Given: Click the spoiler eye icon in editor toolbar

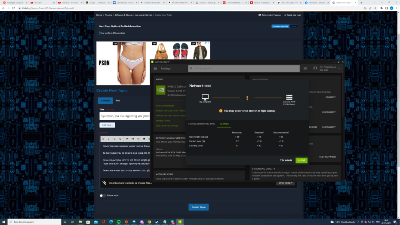Looking at the screenshot, I should (144, 139).
